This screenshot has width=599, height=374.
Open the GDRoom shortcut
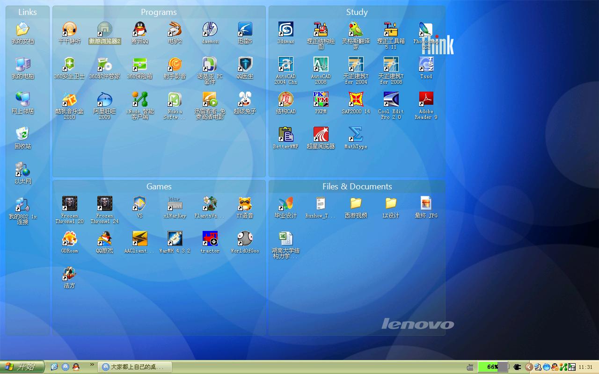pos(69,242)
